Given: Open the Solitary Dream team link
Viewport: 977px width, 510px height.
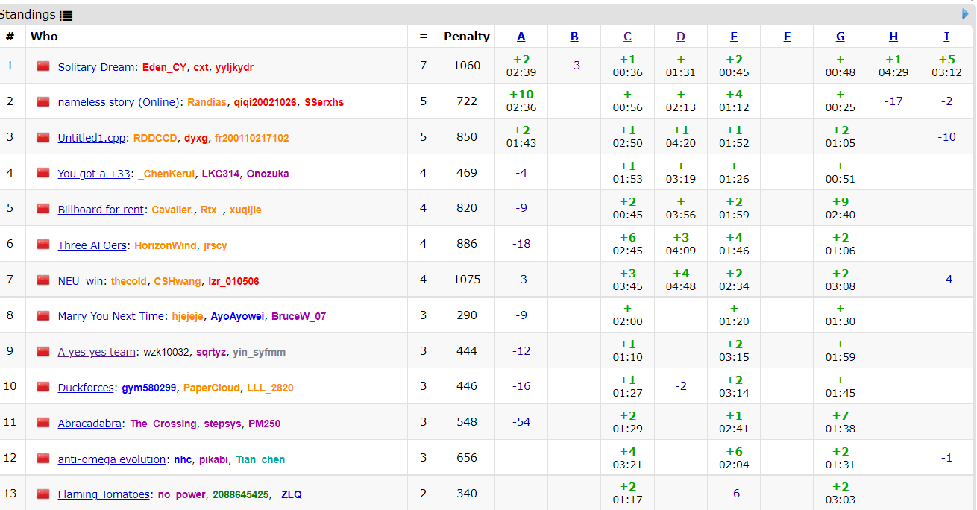Looking at the screenshot, I should (95, 67).
